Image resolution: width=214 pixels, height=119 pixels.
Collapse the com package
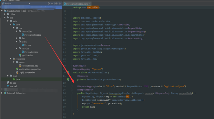(14, 28)
